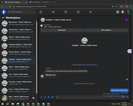
Task: Click the voice clip microphone icon
Action: [x=41, y=97]
